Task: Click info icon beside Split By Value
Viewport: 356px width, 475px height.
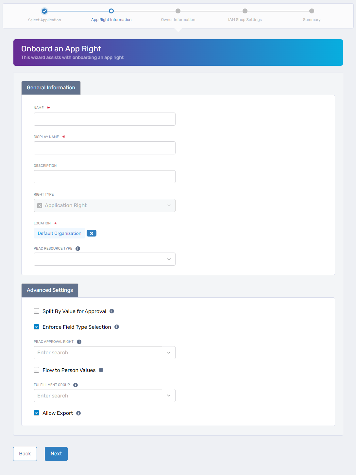Action: pos(112,311)
